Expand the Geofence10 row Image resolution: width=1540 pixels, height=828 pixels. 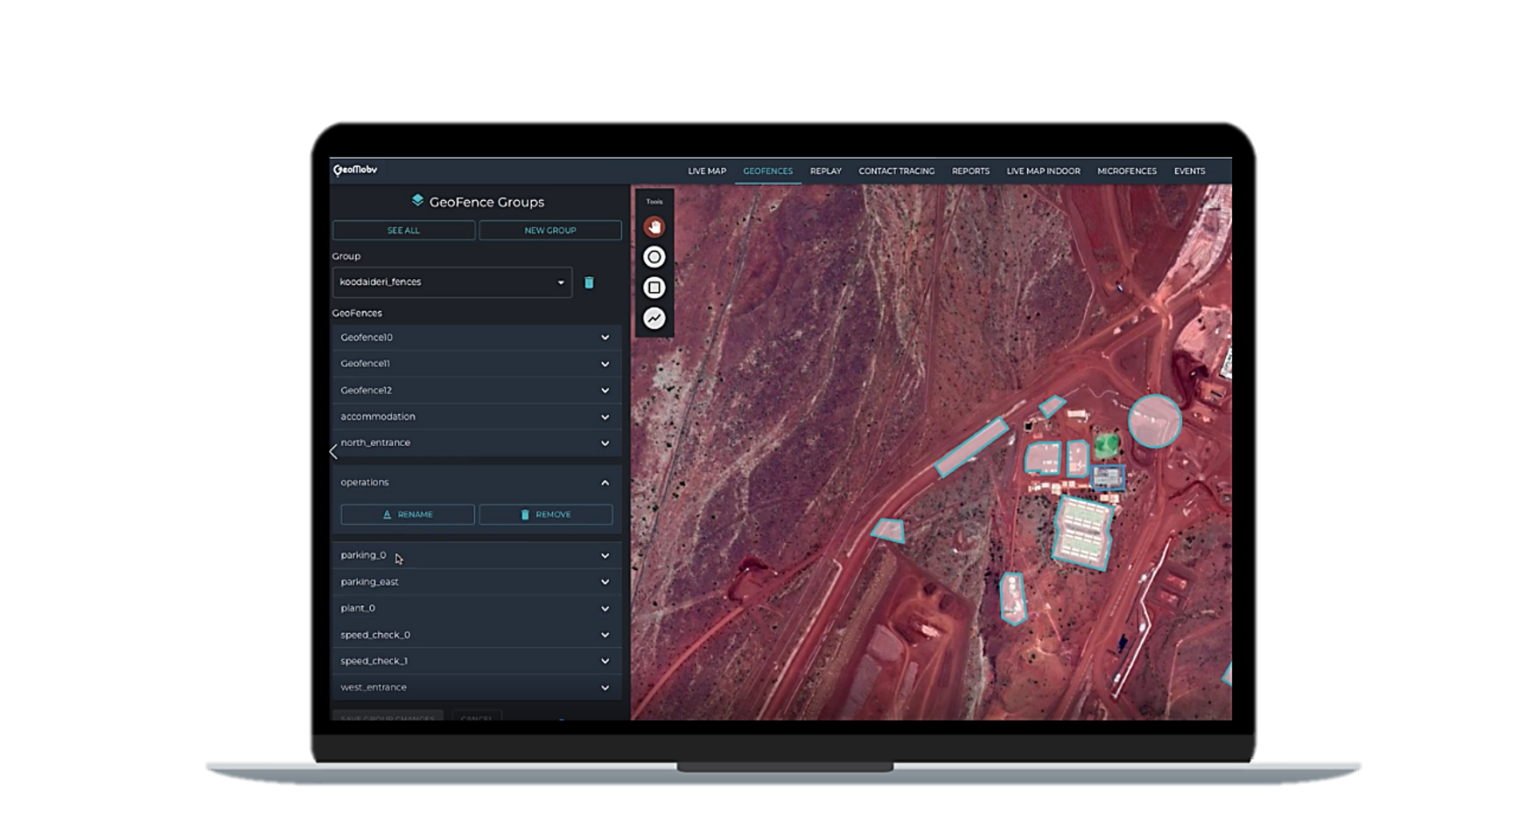point(477,337)
